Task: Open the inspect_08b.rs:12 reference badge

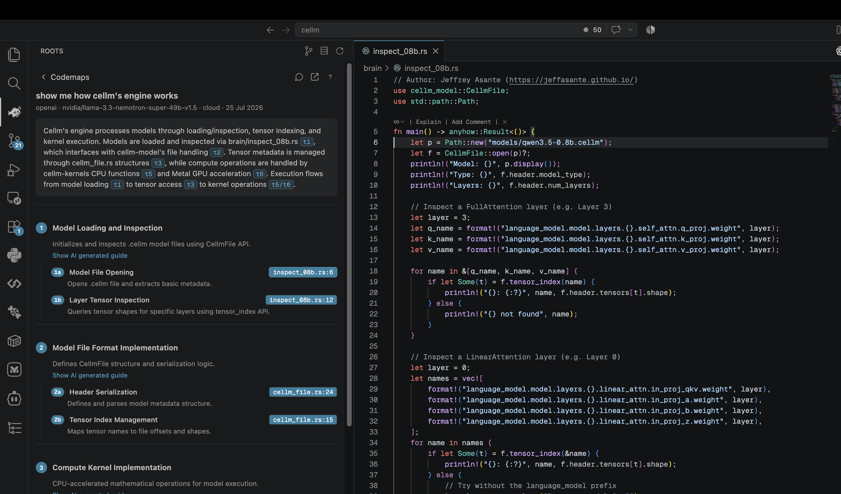Action: (301, 299)
